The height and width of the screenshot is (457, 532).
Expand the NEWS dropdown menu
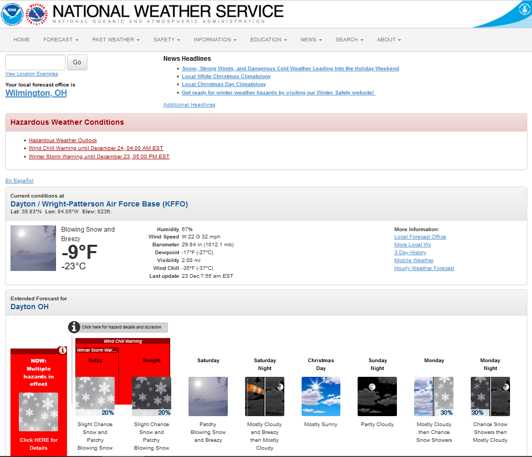pos(311,40)
